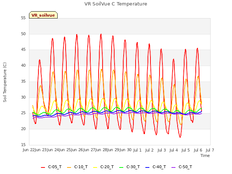The height and width of the screenshot is (174, 232).
Task: Click the Jun 30 x-axis date label
Action: click(125, 150)
